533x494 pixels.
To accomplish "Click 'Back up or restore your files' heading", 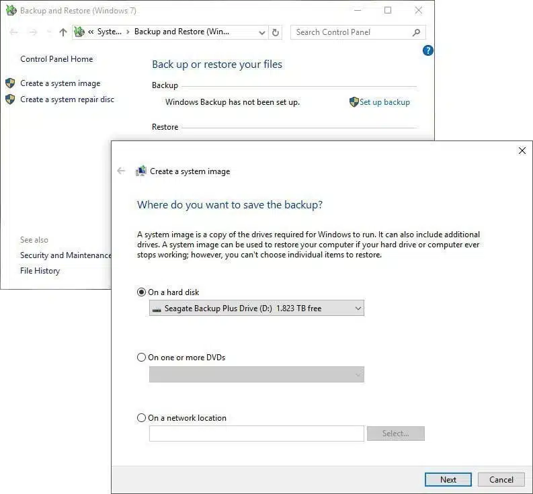I will click(x=217, y=65).
